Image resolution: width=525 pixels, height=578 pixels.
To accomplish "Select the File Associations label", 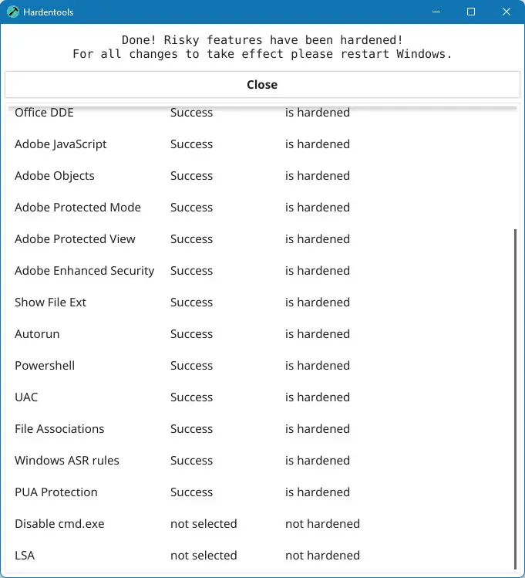I will click(x=59, y=429).
